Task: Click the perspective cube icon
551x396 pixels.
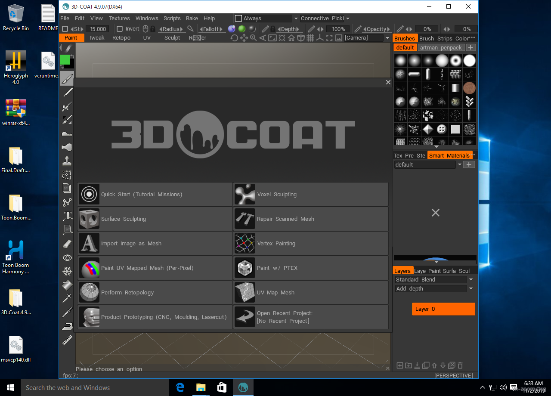Action: tap(301, 38)
